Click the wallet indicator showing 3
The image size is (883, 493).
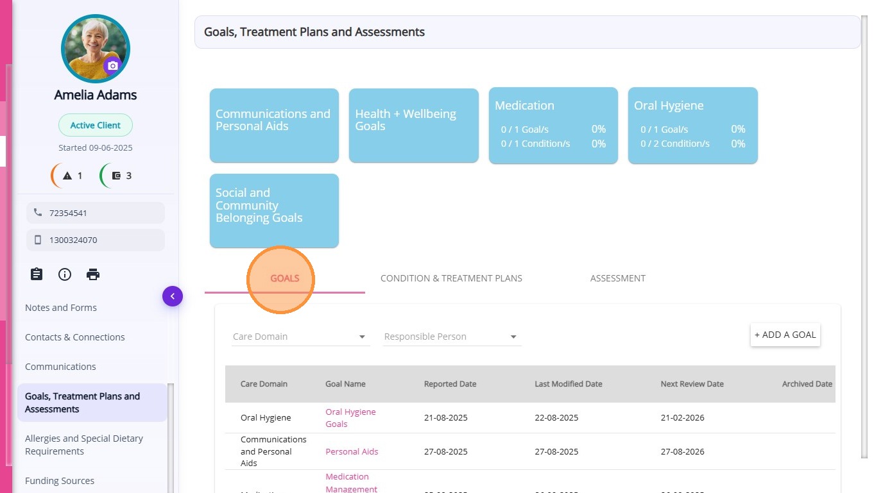116,176
